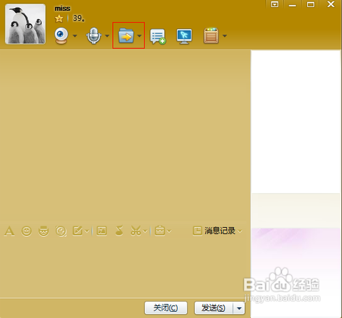Click the yellow star level icon
This screenshot has height=318, width=342.
(x=59, y=18)
